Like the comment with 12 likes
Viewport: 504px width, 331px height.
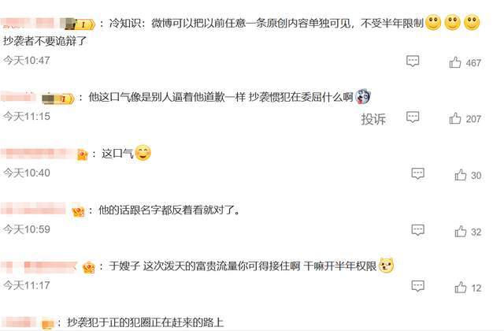[460, 287]
